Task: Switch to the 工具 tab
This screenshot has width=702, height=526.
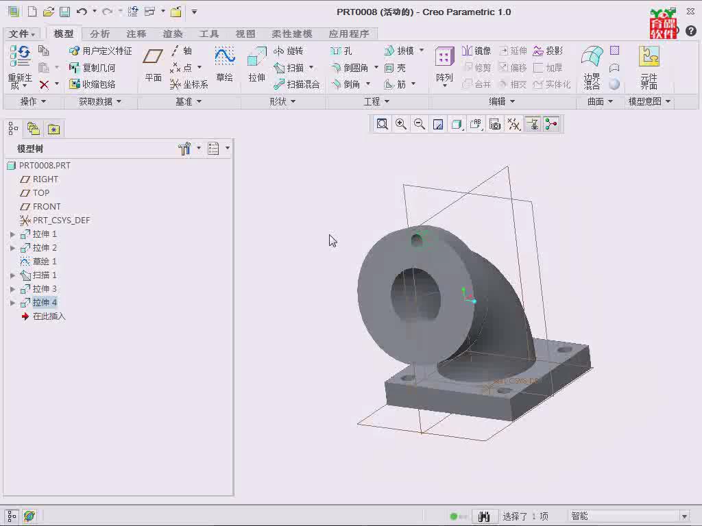Action: (x=208, y=34)
